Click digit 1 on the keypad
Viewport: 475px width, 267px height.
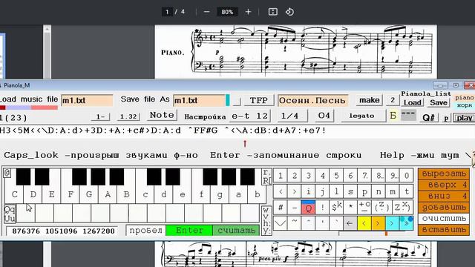tap(281, 176)
